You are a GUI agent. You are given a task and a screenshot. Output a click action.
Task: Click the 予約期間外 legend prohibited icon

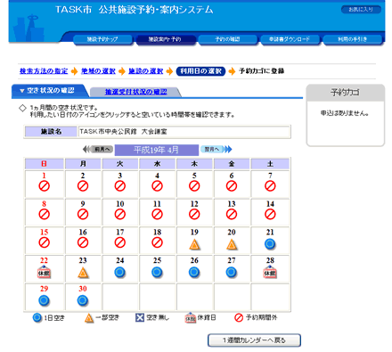239,317
